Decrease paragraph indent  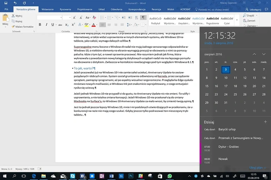point(123,17)
